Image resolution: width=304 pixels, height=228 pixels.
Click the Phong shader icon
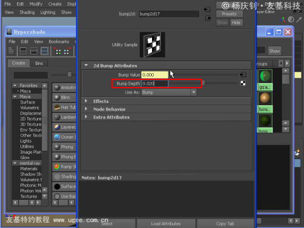57,147
